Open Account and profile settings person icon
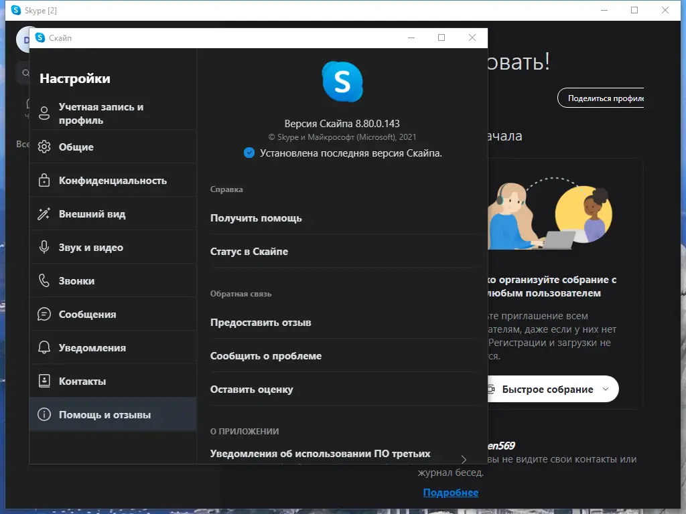This screenshot has height=514, width=686. tap(46, 112)
